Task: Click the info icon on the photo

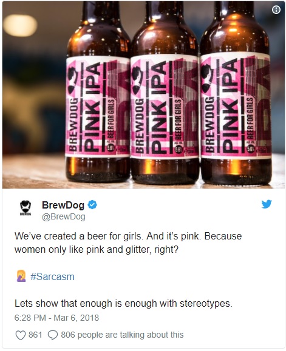Action: pos(276,10)
